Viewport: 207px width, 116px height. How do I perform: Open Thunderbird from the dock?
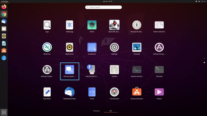coord(4,21)
